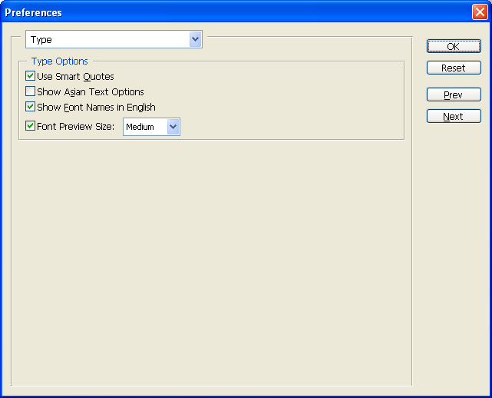The height and width of the screenshot is (398, 492).
Task: Click the Type Options group label
Action: point(60,61)
